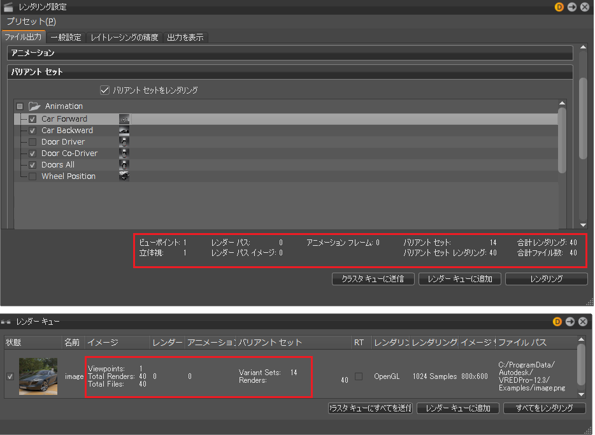Click the Animation folder label
This screenshot has width=595, height=435.
64,106
